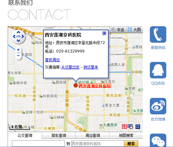The width and height of the screenshot is (173, 147).
Task: Click the 发送 send button
Action: coord(118,30)
